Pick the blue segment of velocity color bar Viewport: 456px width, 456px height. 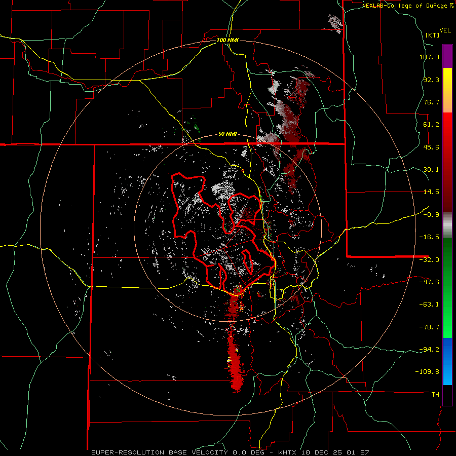click(x=447, y=361)
